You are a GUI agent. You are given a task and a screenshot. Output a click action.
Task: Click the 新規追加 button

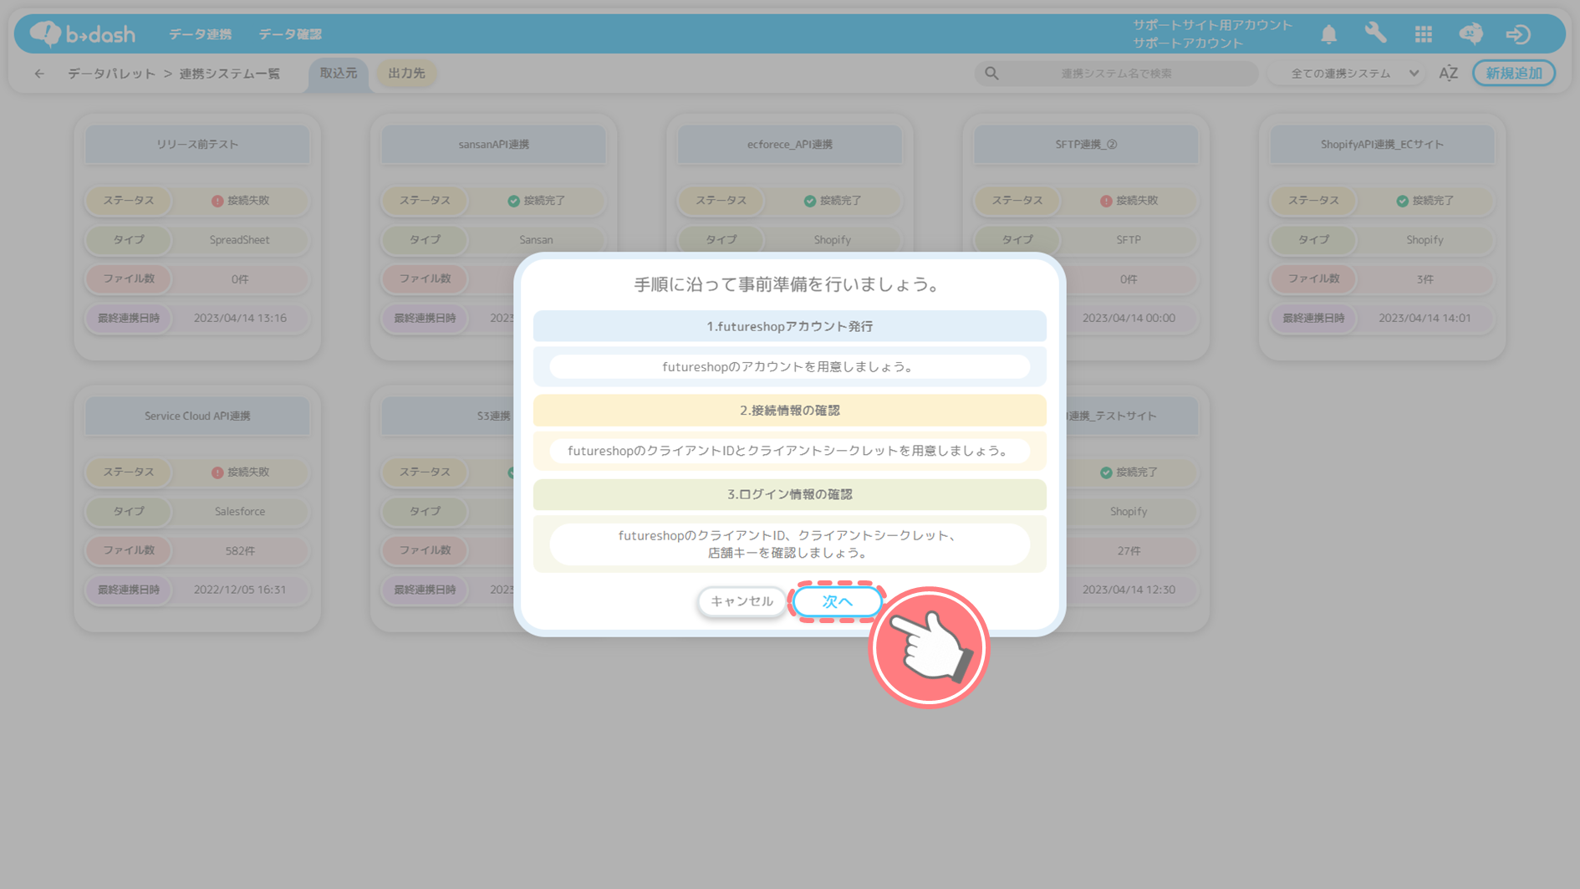(1513, 74)
